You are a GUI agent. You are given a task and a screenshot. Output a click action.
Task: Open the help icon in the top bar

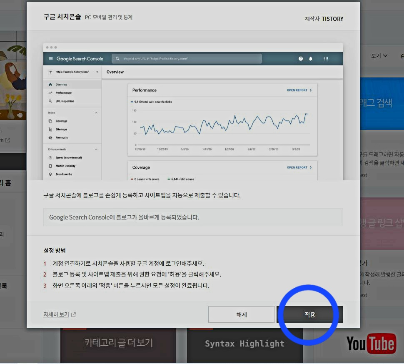click(300, 59)
